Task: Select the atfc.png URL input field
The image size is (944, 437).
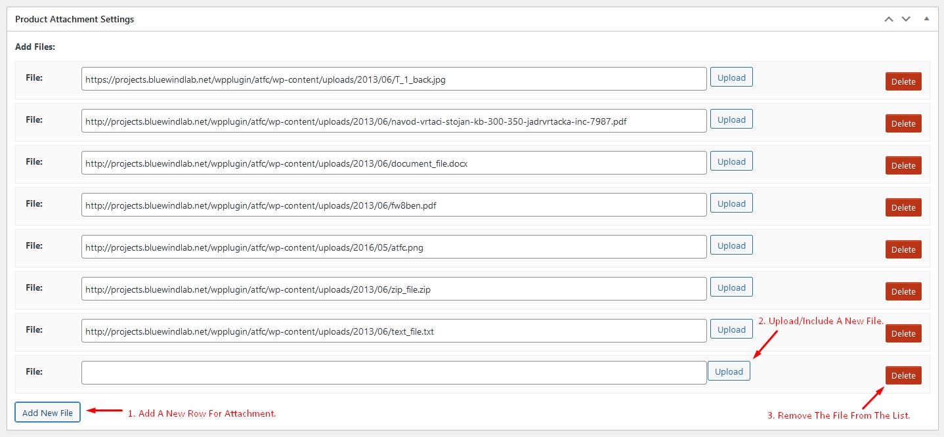Action: tap(394, 246)
